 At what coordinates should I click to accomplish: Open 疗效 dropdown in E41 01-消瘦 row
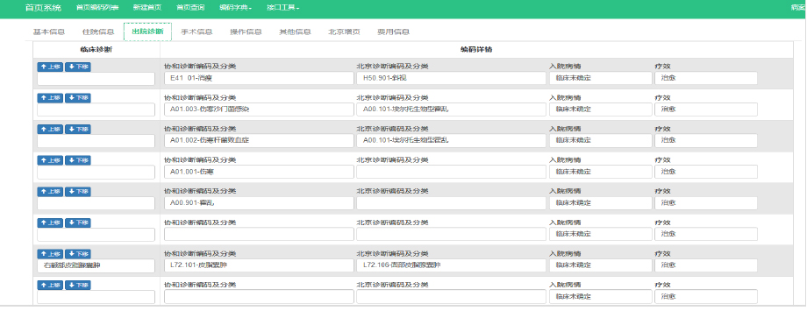pyautogui.click(x=706, y=78)
